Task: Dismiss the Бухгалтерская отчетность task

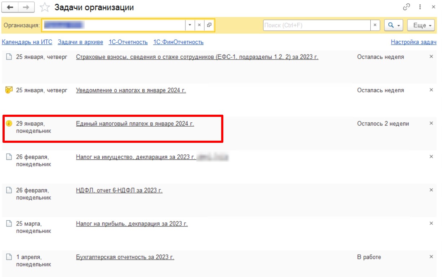Action: (431, 257)
